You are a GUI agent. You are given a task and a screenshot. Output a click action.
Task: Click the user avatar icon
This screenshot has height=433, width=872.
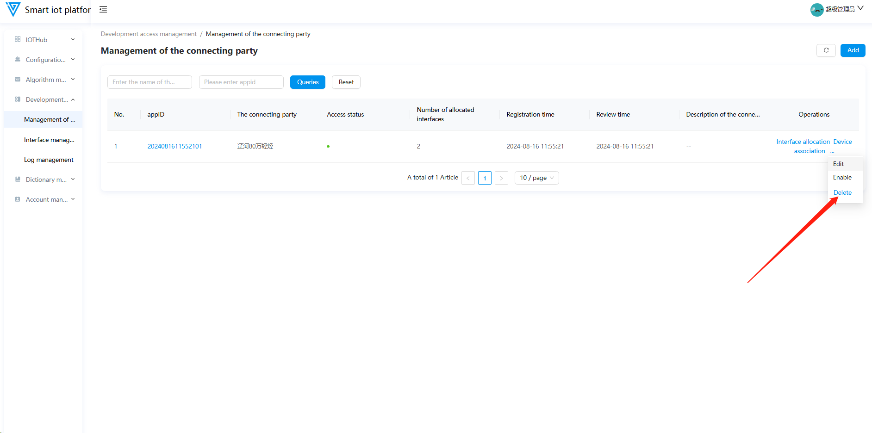pos(816,10)
